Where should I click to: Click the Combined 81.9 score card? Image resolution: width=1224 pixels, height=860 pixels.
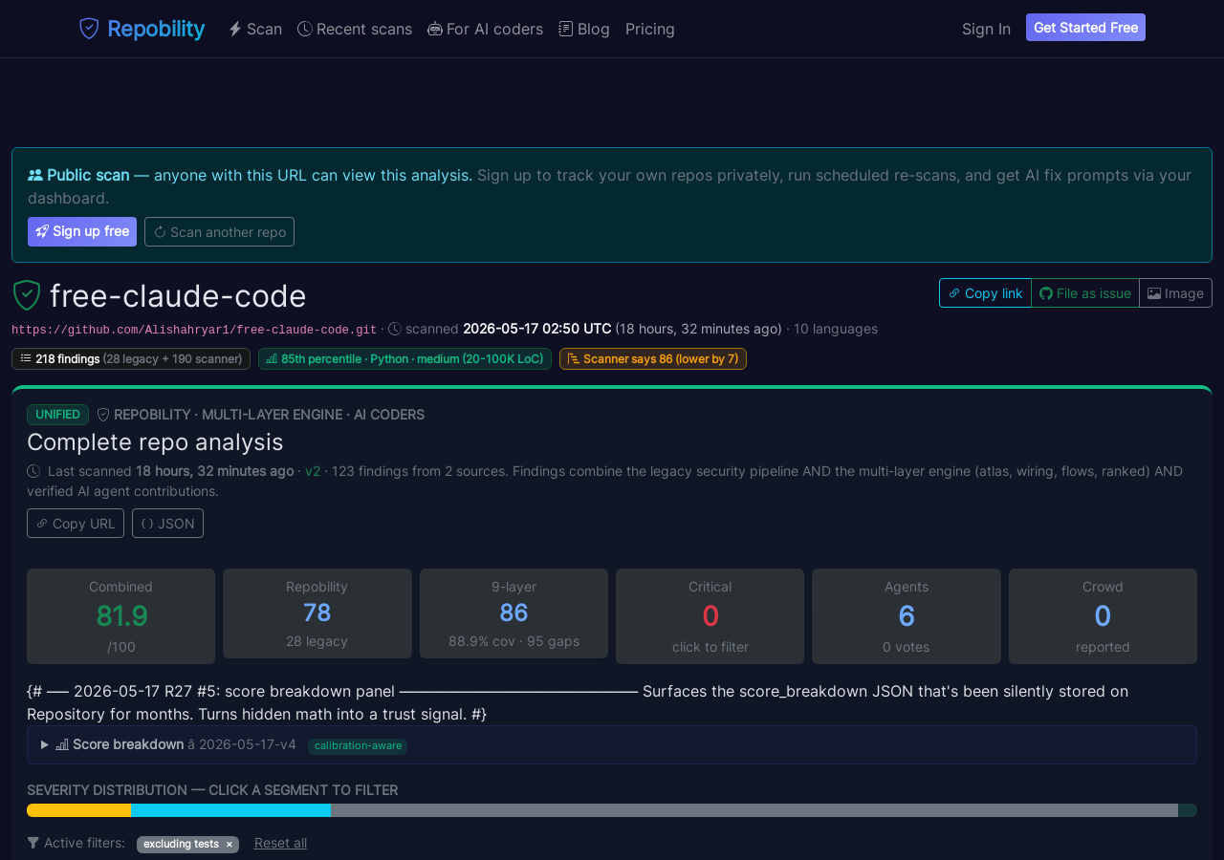pyautogui.click(x=120, y=616)
